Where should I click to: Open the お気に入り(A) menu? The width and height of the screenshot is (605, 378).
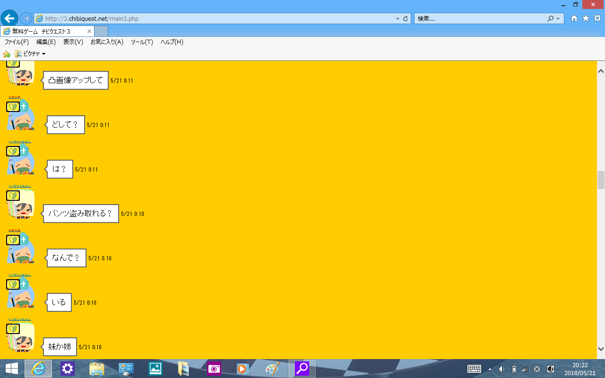coord(107,42)
